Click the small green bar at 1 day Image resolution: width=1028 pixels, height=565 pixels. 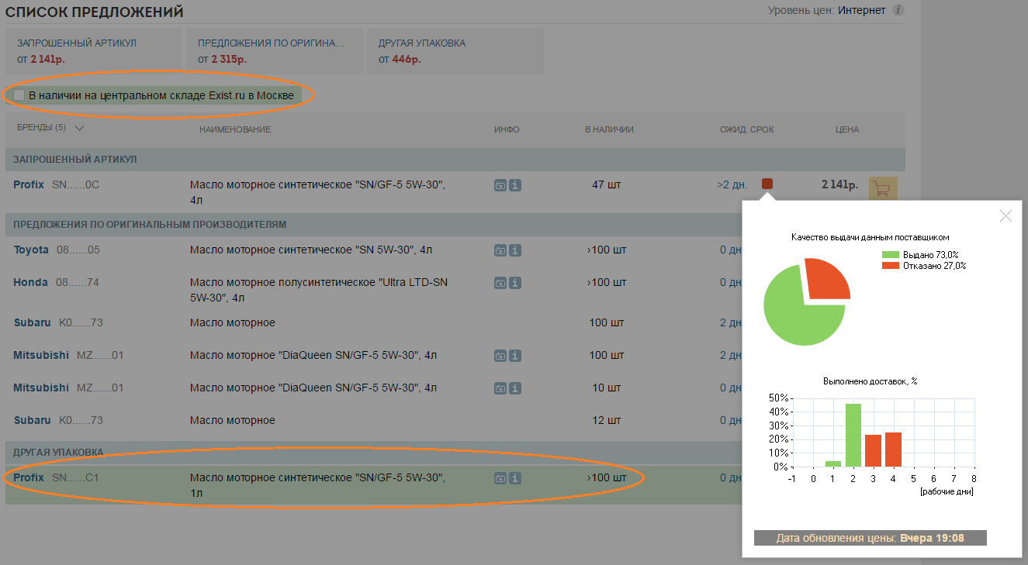[x=833, y=463]
